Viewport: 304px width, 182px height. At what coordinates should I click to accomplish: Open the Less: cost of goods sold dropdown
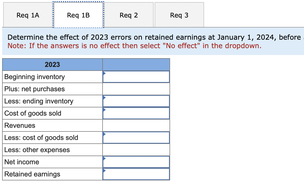point(136,137)
